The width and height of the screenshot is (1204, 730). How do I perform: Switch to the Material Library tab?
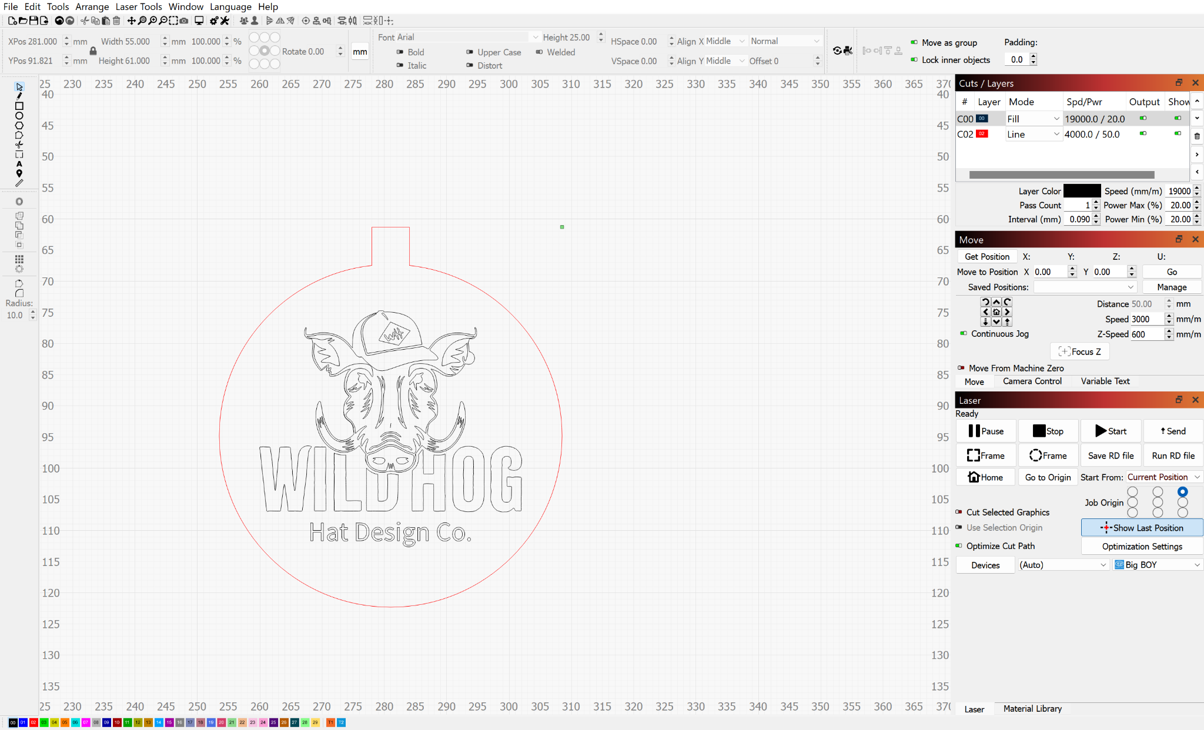click(1032, 709)
